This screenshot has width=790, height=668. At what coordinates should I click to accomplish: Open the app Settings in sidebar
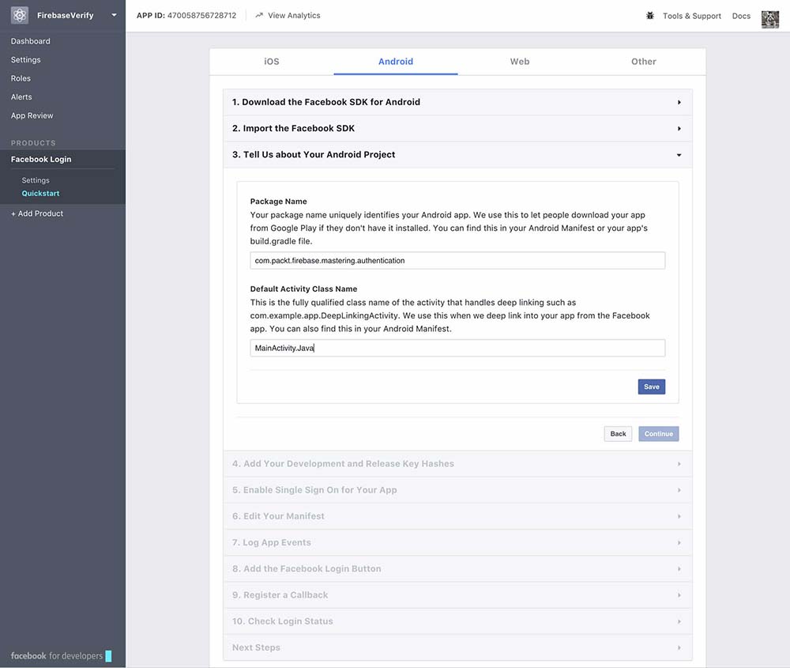coord(26,59)
